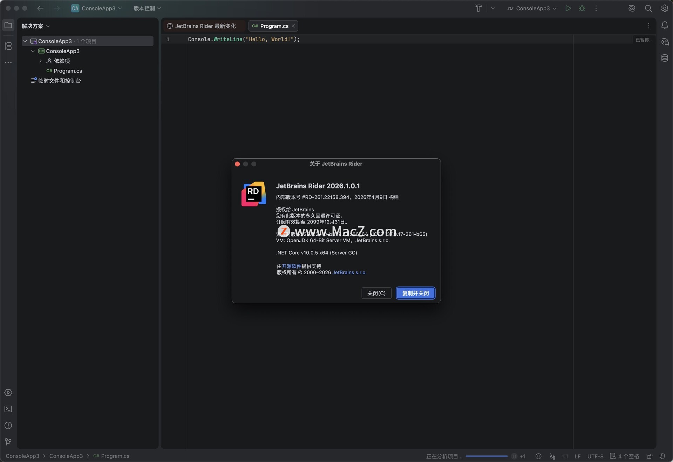
Task: Open the Notifications bell panel
Action: 665,25
